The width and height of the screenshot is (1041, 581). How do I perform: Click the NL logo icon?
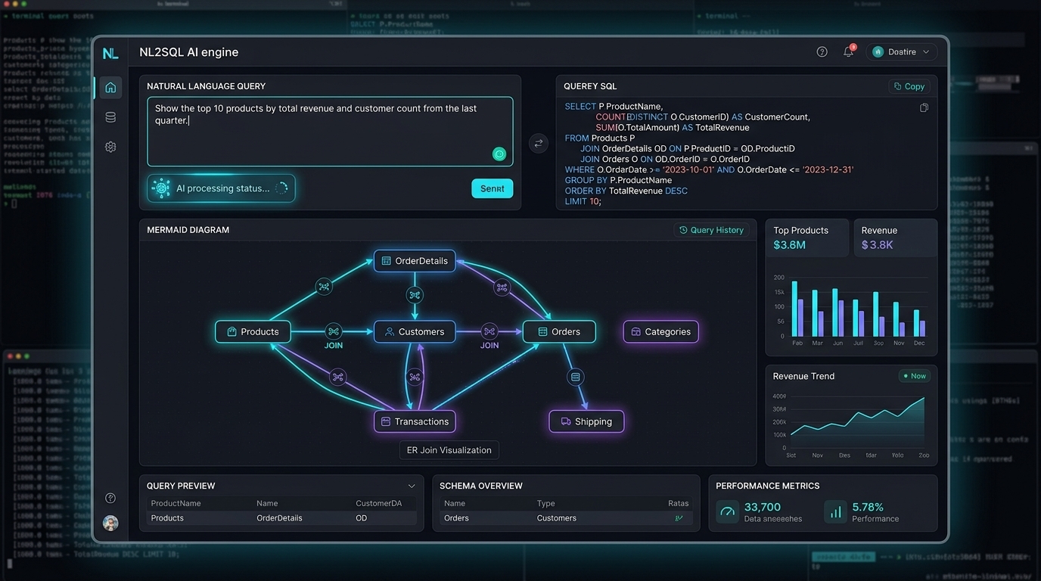(110, 52)
